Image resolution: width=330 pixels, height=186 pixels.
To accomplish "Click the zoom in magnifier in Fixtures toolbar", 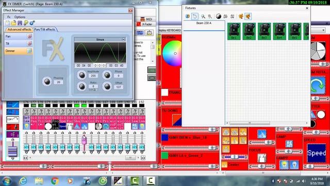I will pyautogui.click(x=203, y=16).
